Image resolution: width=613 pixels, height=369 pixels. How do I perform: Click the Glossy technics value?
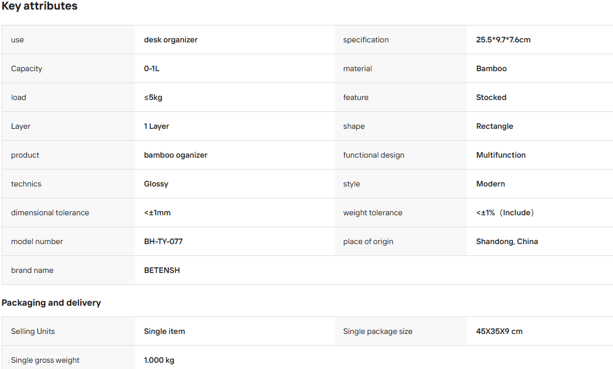pyautogui.click(x=156, y=184)
